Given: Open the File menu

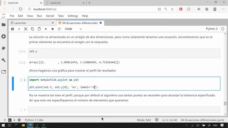Looking at the screenshot, I should [12, 16].
